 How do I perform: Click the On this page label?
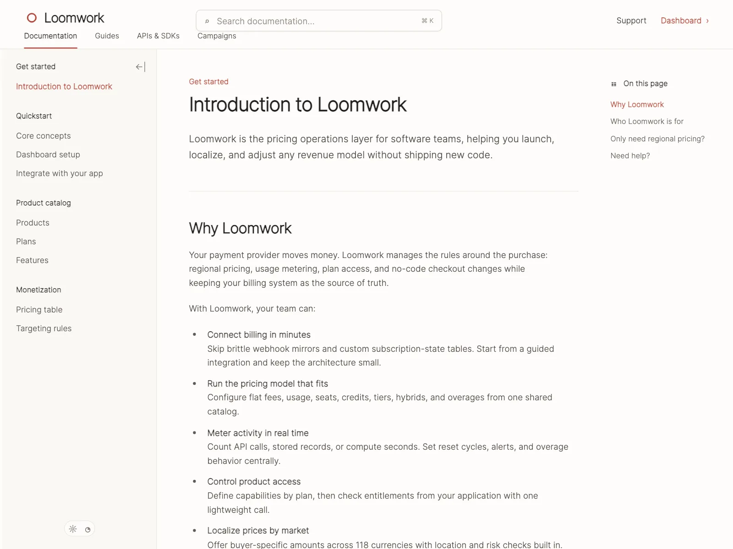645,83
